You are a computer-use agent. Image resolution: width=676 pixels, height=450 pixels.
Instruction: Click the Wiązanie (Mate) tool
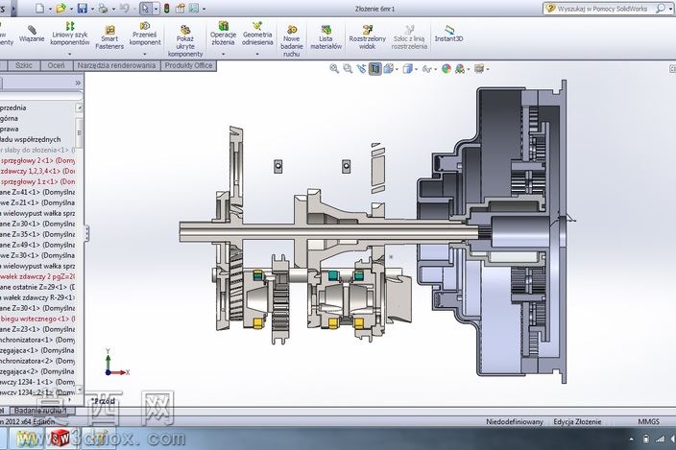pyautogui.click(x=32, y=34)
